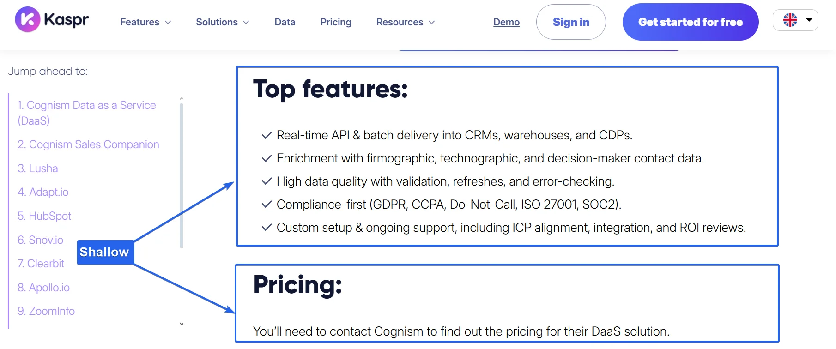The height and width of the screenshot is (349, 836).
Task: Jump to Cognism Sales Companion section
Action: (x=88, y=144)
